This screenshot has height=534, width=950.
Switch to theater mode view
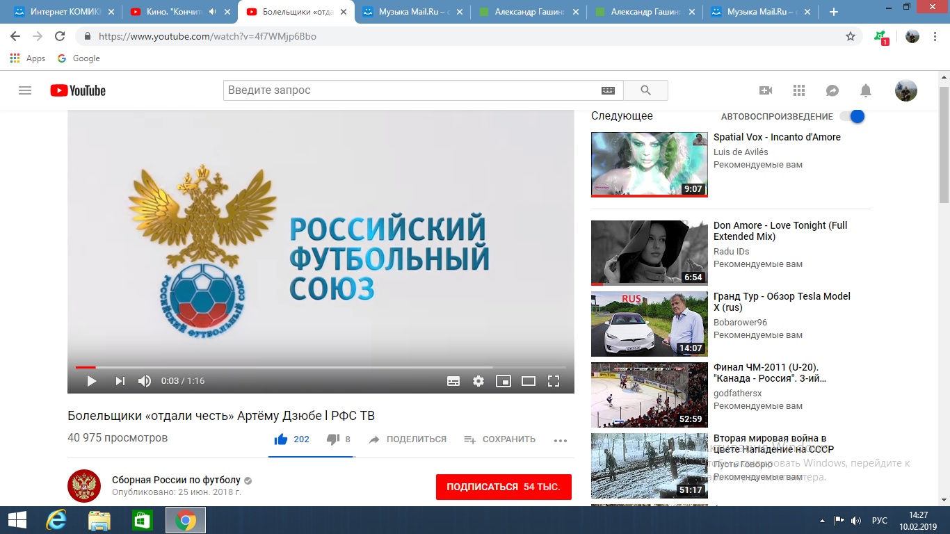pyautogui.click(x=529, y=381)
